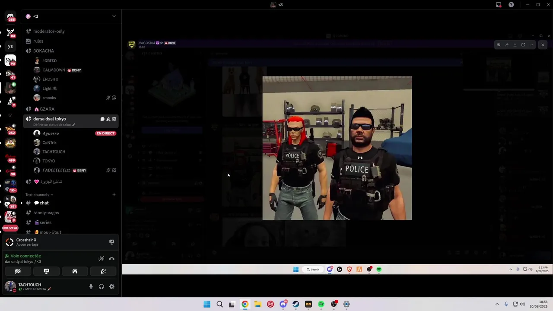The width and height of the screenshot is (553, 311).
Task: Disconnect from voice with hang-up icon
Action: [111, 259]
